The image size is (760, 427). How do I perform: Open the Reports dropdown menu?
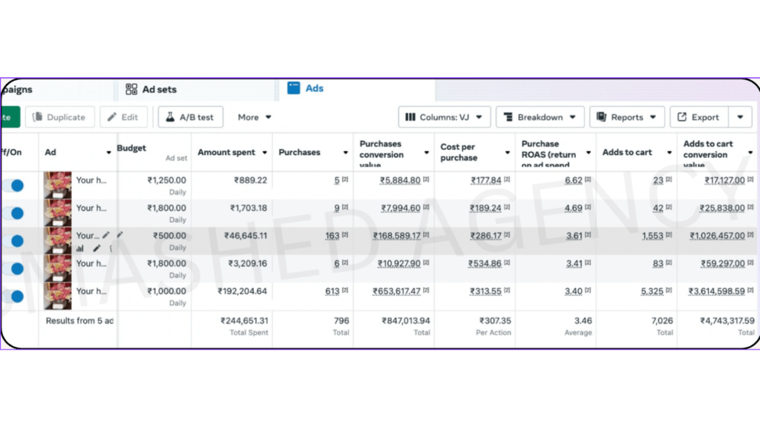(627, 117)
